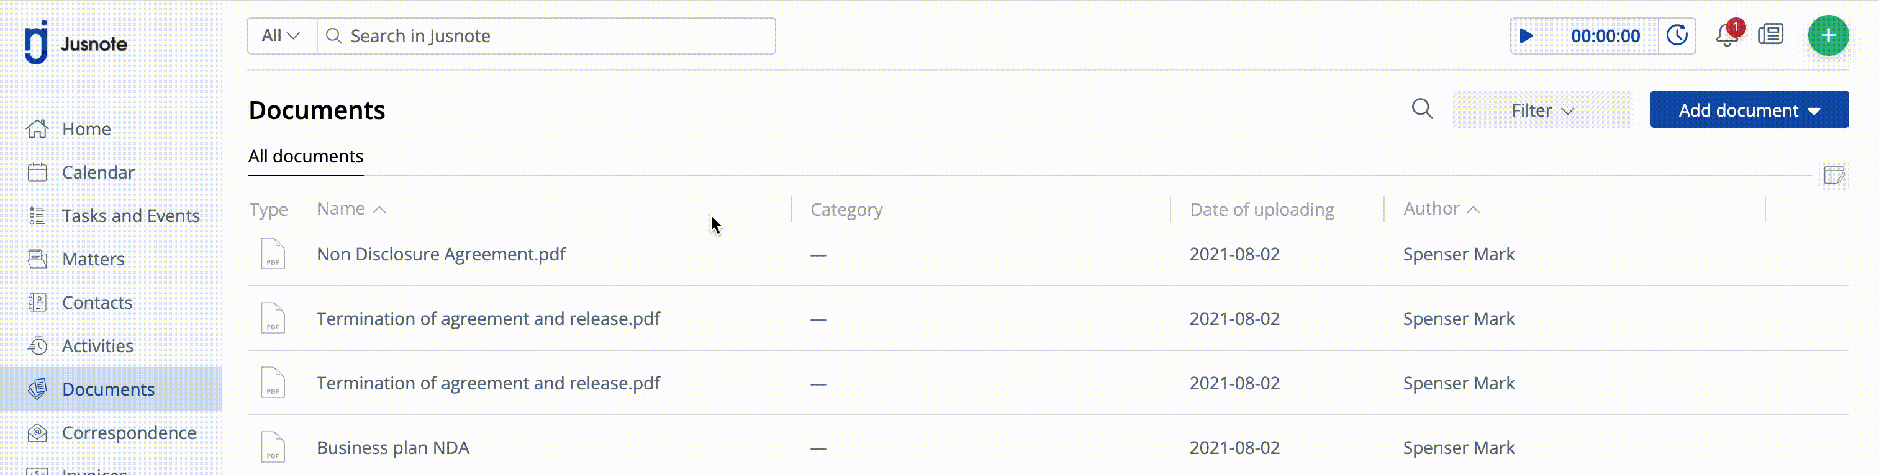This screenshot has width=1879, height=475.
Task: Click the Documents search magnifier icon
Action: [x=1421, y=109]
